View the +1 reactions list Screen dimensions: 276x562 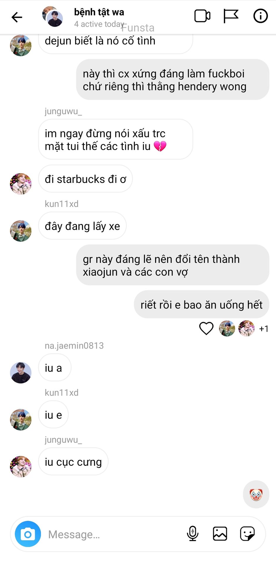click(x=264, y=329)
